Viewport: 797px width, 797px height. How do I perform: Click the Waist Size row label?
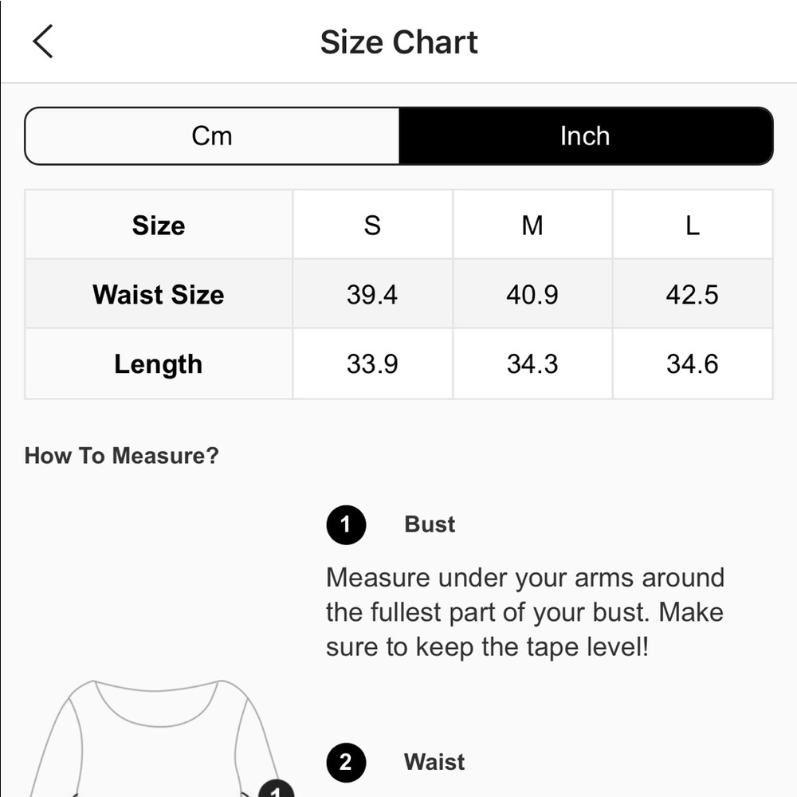point(159,295)
